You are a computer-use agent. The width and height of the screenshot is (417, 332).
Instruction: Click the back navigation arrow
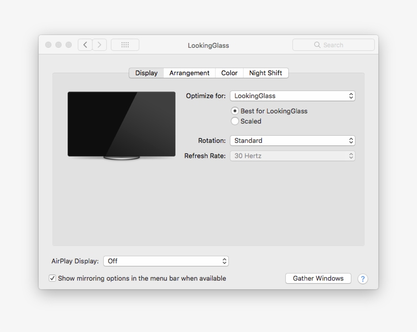point(85,44)
